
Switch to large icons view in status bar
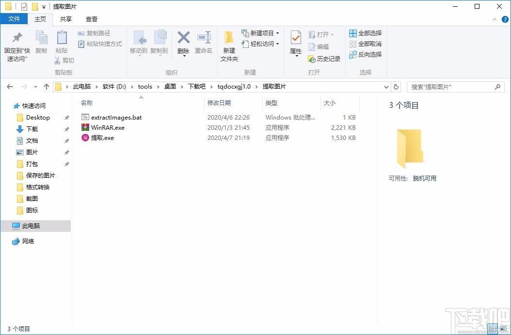tap(503, 329)
